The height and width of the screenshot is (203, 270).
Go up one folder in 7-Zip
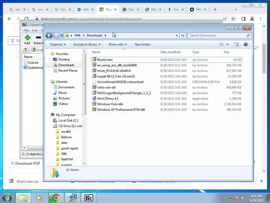[25, 50]
